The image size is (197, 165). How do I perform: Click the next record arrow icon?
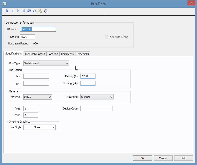(18, 11)
